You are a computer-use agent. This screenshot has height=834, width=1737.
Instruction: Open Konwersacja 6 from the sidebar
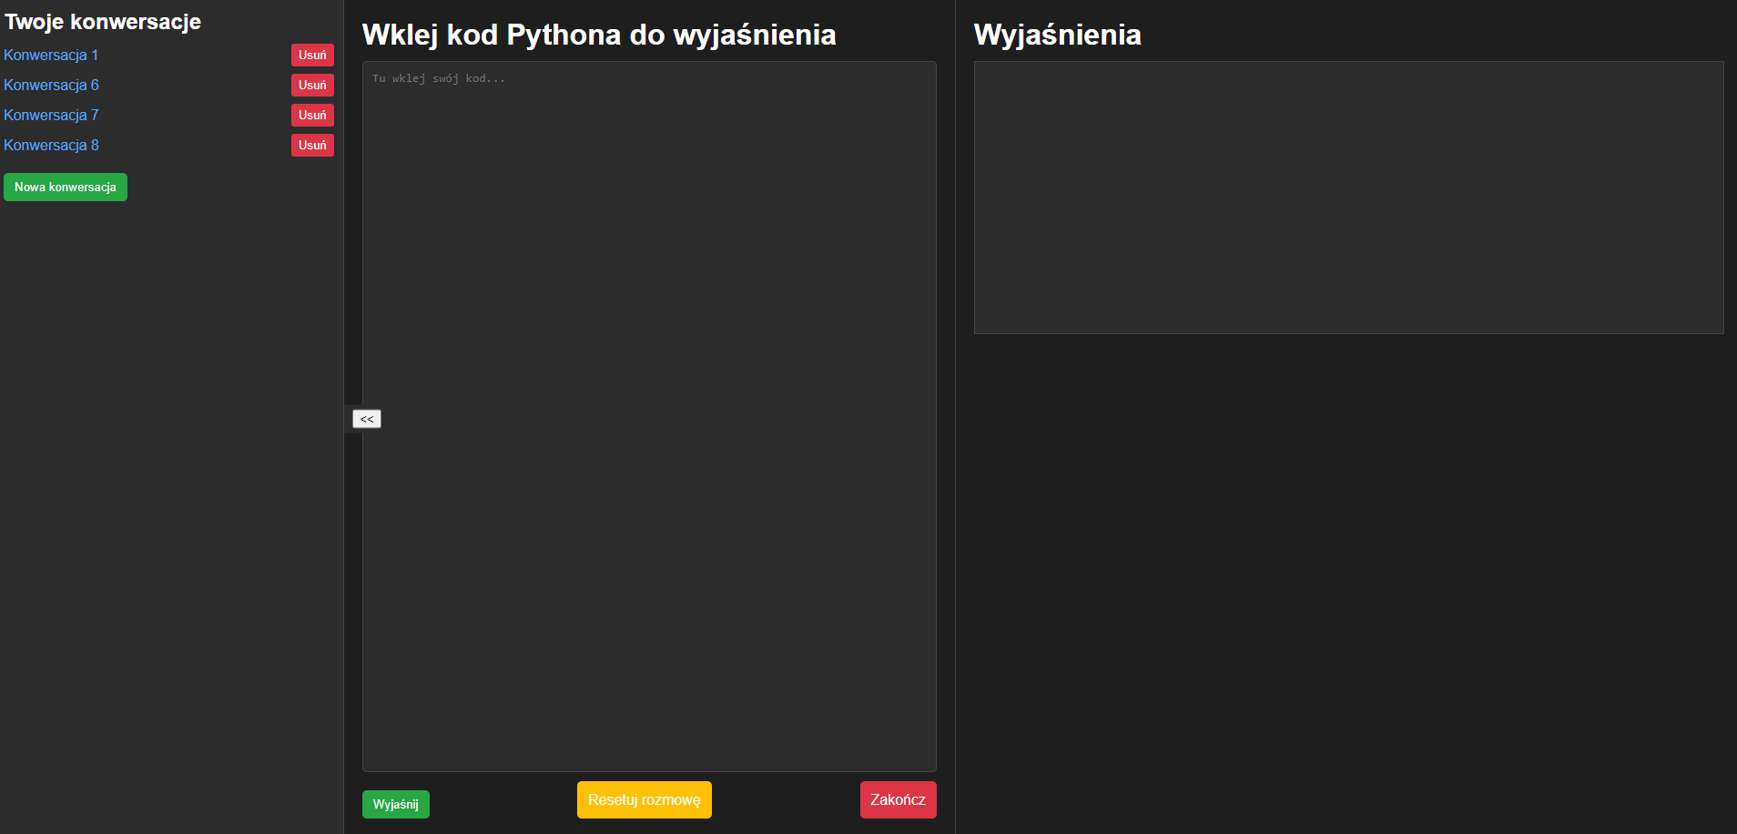pyautogui.click(x=51, y=85)
